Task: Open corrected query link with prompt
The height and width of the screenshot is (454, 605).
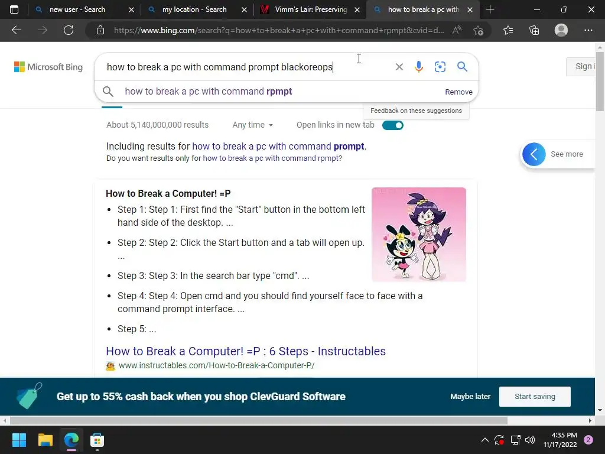Action: tap(278, 147)
